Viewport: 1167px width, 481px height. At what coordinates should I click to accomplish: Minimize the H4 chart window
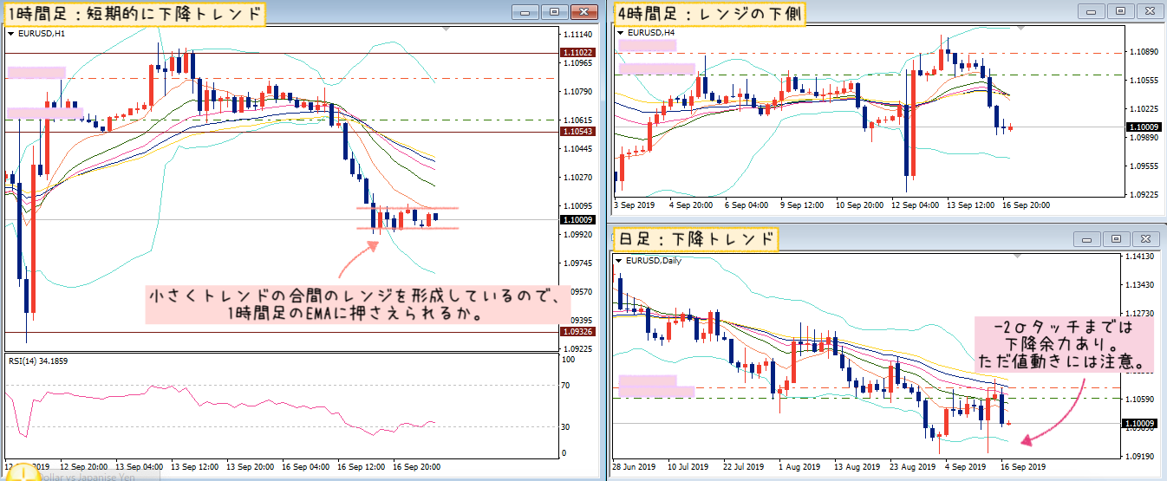1092,11
